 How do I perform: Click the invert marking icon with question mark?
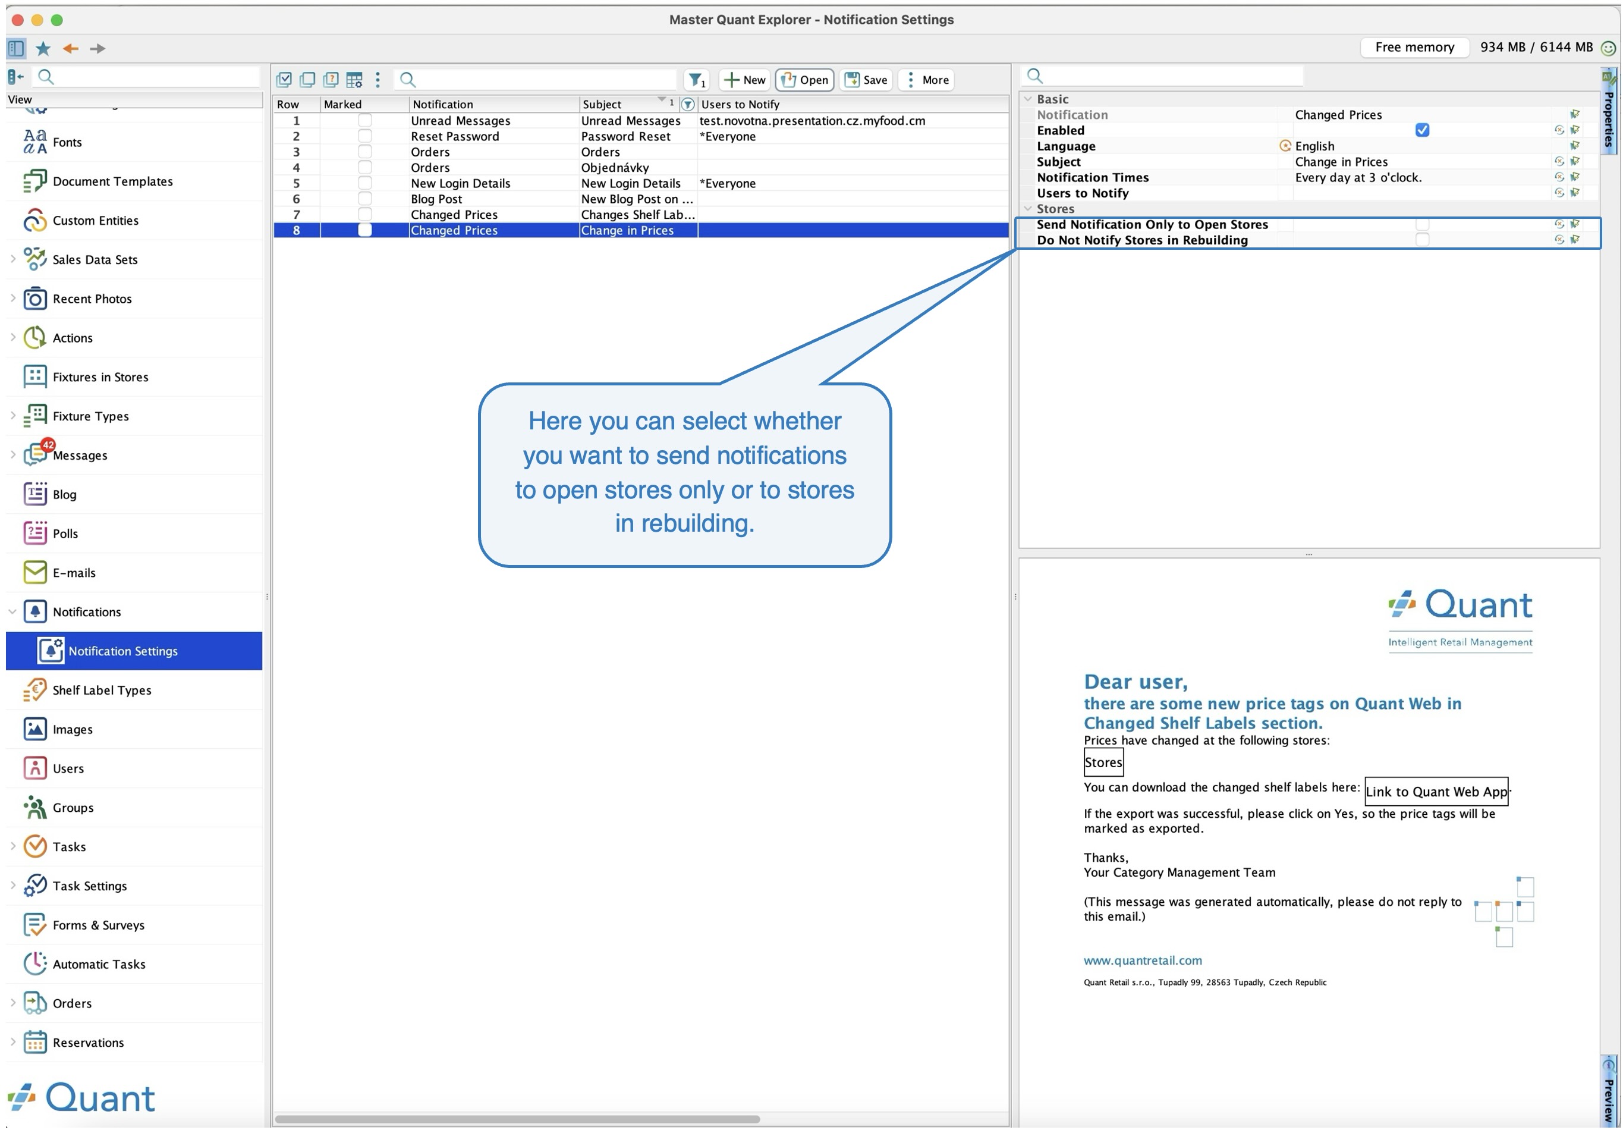(x=331, y=80)
